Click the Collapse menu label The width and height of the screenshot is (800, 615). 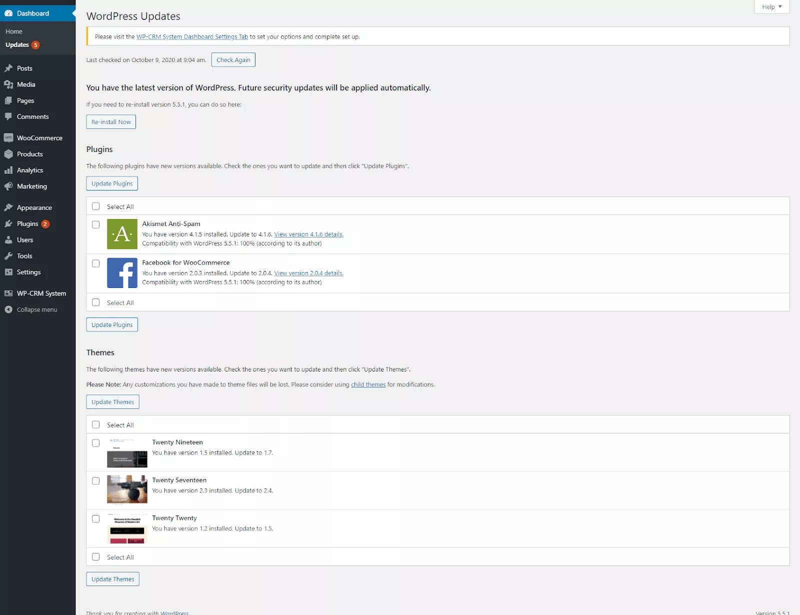(37, 309)
